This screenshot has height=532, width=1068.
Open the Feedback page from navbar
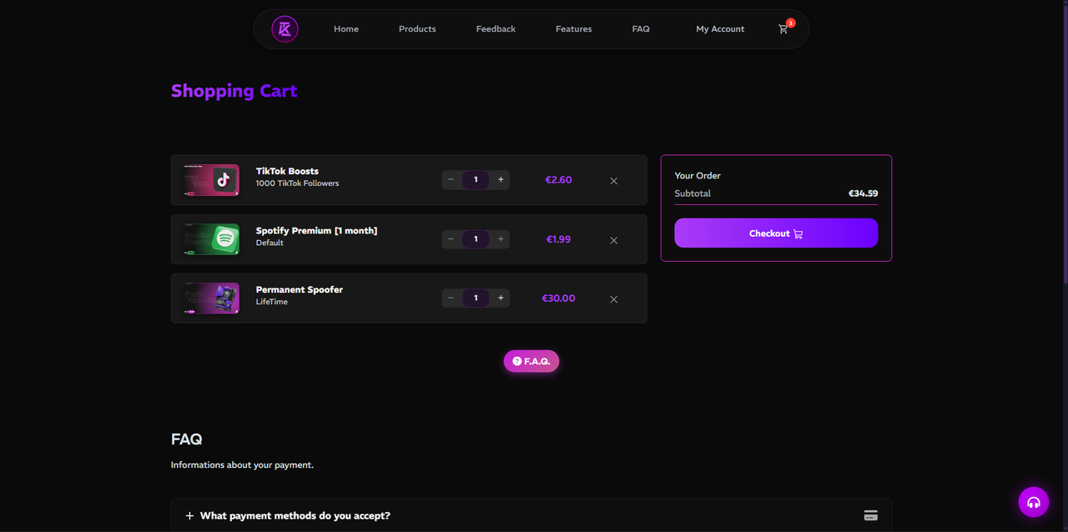[496, 29]
